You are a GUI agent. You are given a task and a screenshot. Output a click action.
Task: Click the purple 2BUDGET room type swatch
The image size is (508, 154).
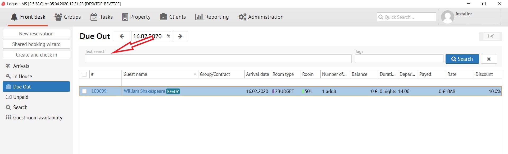tap(273, 91)
